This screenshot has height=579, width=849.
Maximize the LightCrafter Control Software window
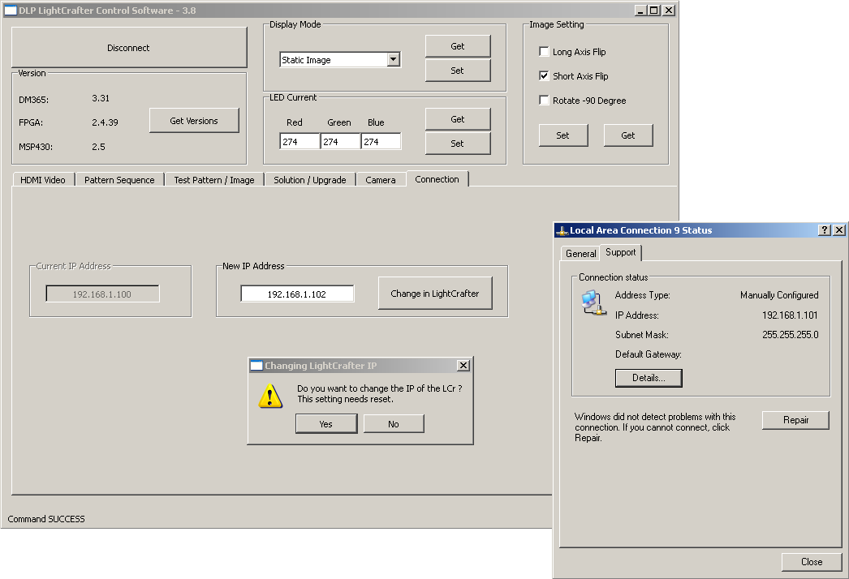coord(654,11)
